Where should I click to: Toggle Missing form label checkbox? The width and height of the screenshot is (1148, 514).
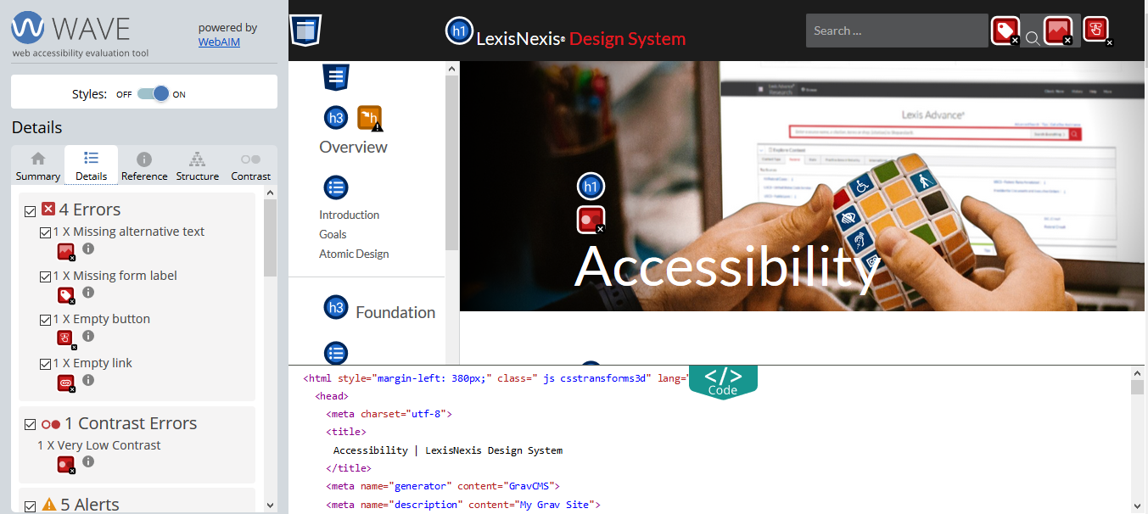point(46,277)
